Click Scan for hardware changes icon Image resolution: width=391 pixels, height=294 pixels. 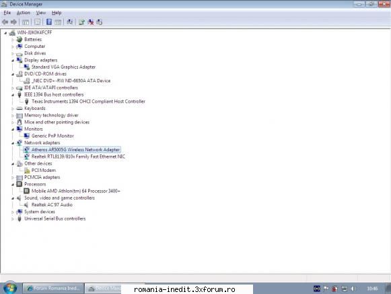click(x=70, y=22)
